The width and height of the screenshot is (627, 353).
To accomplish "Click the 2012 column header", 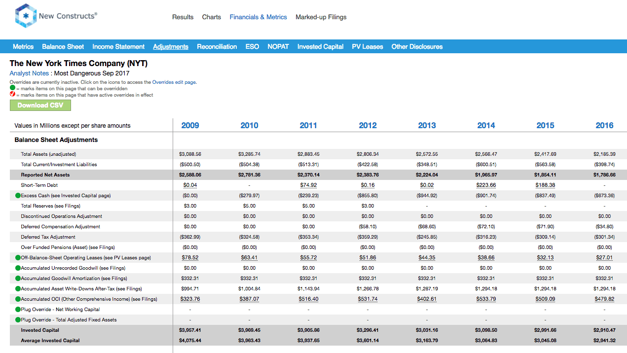I will [368, 125].
